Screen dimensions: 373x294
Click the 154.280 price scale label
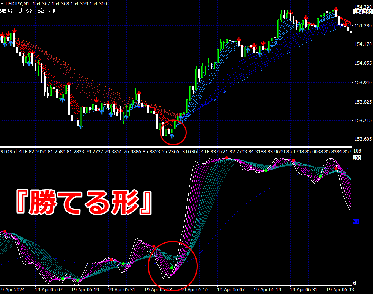tap(363, 26)
